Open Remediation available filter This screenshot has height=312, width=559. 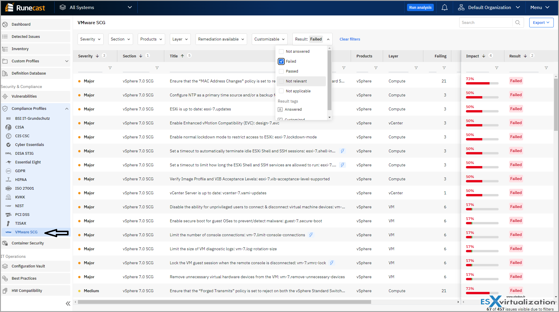pos(221,39)
